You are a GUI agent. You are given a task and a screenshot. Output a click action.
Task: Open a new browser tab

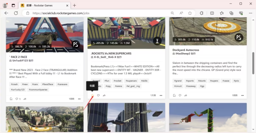pyautogui.click(x=74, y=6)
